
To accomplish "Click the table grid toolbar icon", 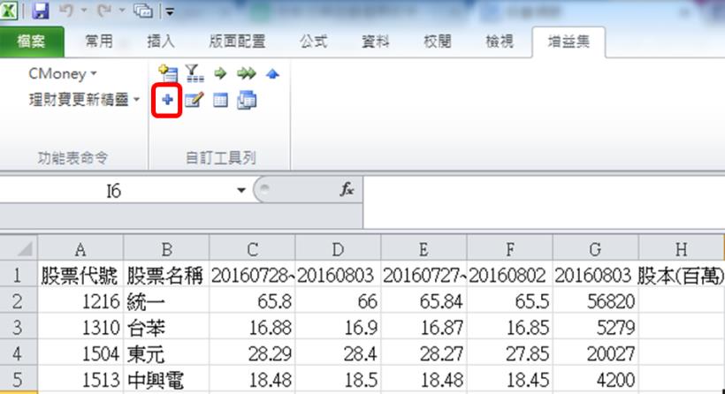I will coord(220,100).
